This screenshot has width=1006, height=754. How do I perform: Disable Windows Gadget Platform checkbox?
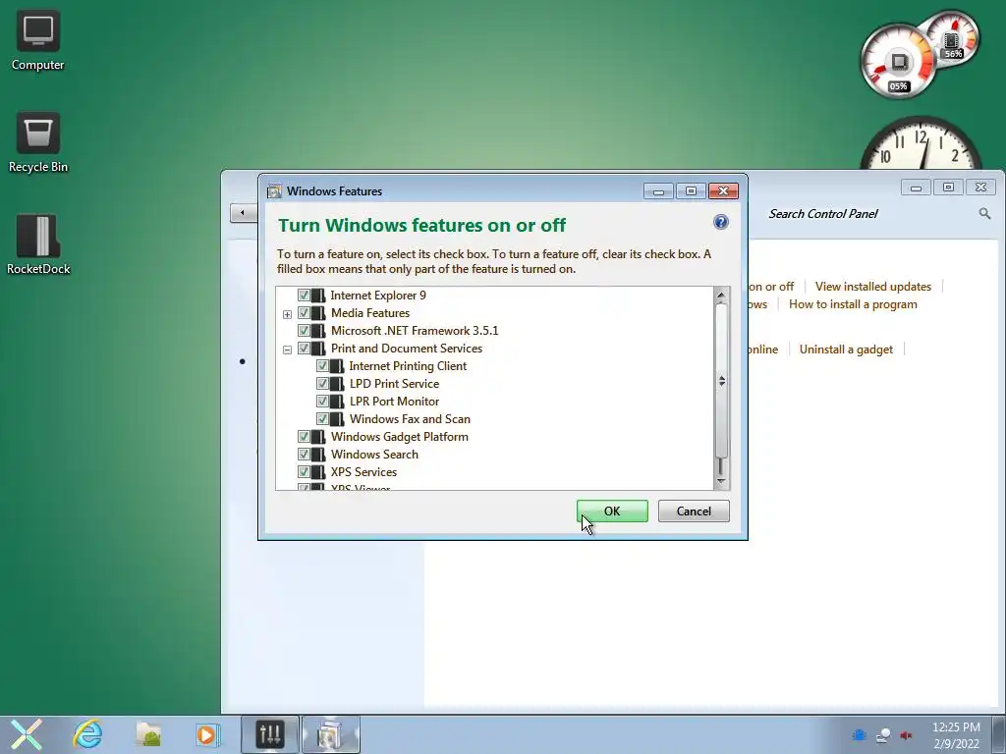click(x=305, y=437)
